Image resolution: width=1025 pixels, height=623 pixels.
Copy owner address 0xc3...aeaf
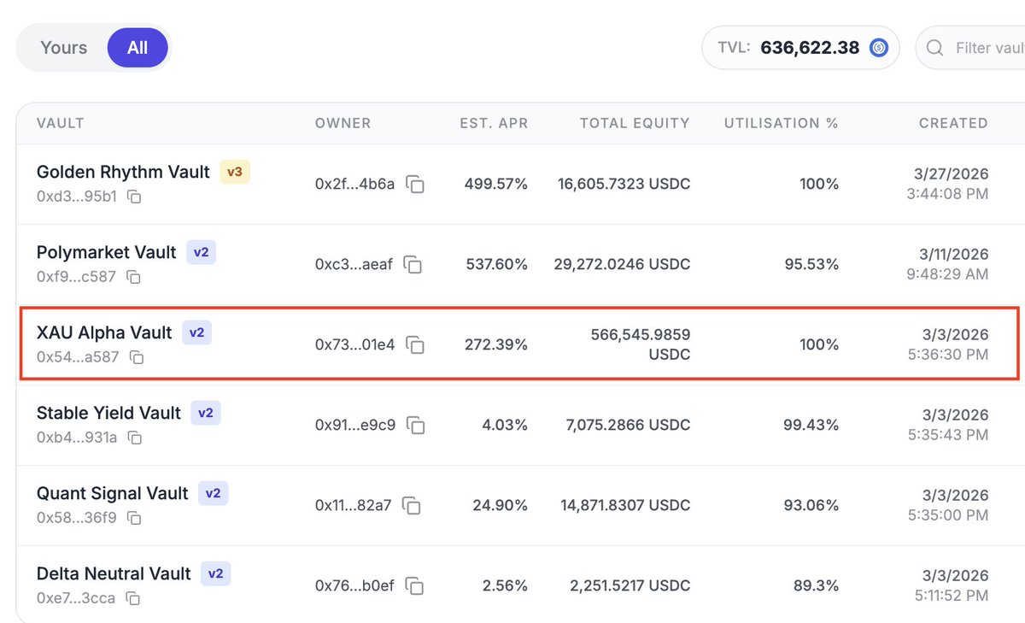pos(413,264)
